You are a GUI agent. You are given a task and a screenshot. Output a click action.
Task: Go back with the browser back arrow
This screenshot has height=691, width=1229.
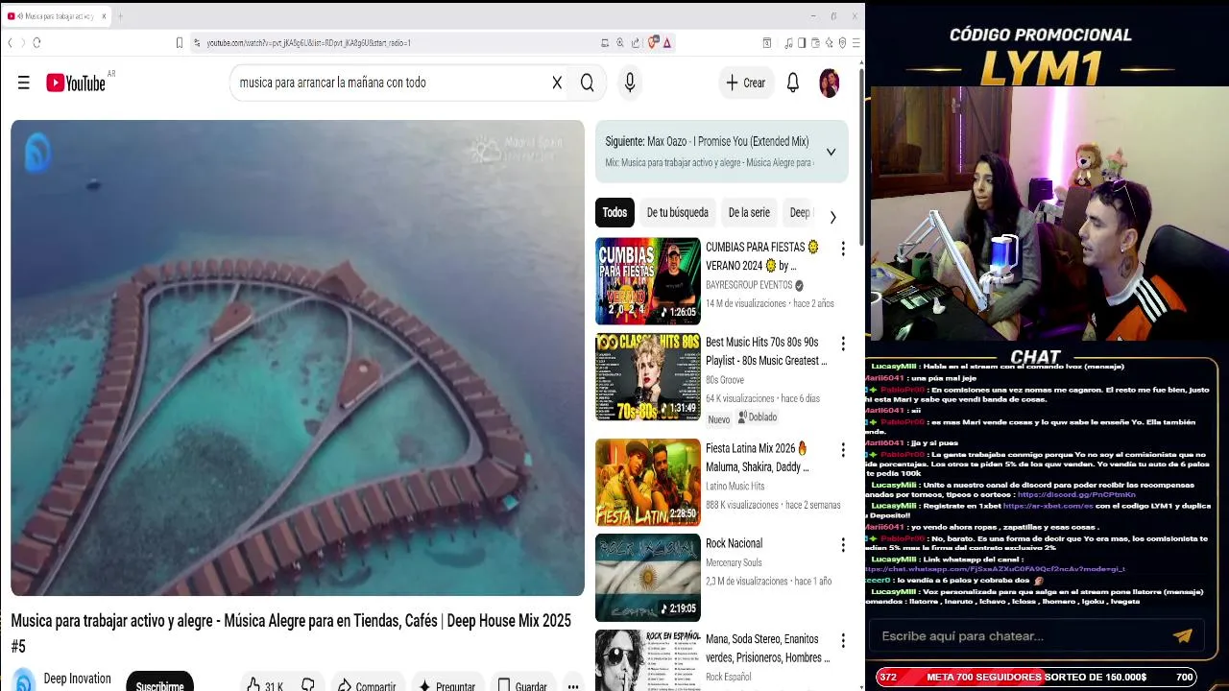[11, 42]
